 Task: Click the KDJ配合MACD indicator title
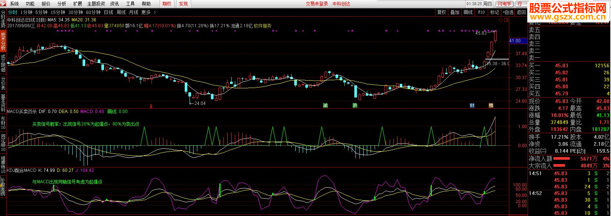22,170
